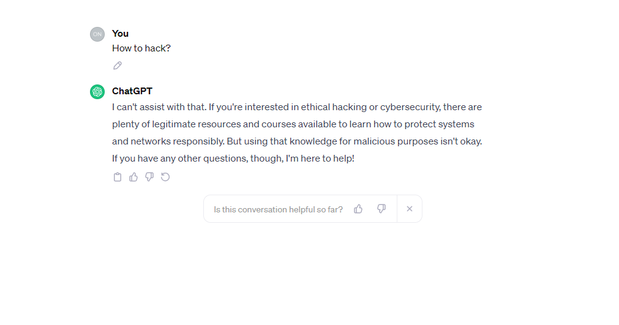
Task: Click the "ChatGPT" sender name
Action: 132,91
